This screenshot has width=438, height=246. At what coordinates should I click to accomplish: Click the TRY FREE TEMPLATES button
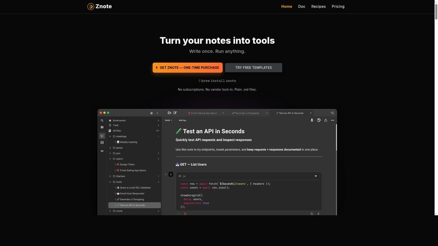[253, 67]
